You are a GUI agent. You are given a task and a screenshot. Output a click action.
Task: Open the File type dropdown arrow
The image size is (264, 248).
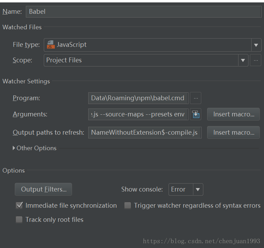tap(256, 45)
